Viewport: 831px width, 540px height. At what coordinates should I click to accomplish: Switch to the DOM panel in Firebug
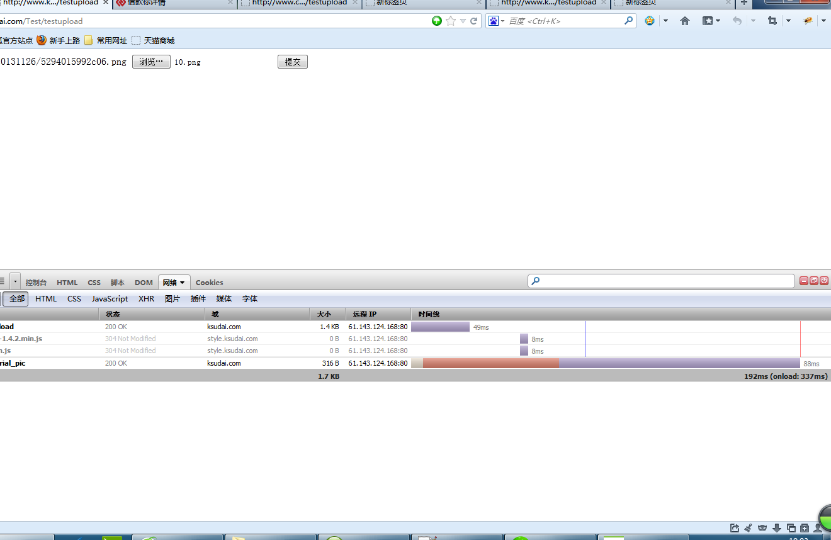tap(144, 283)
